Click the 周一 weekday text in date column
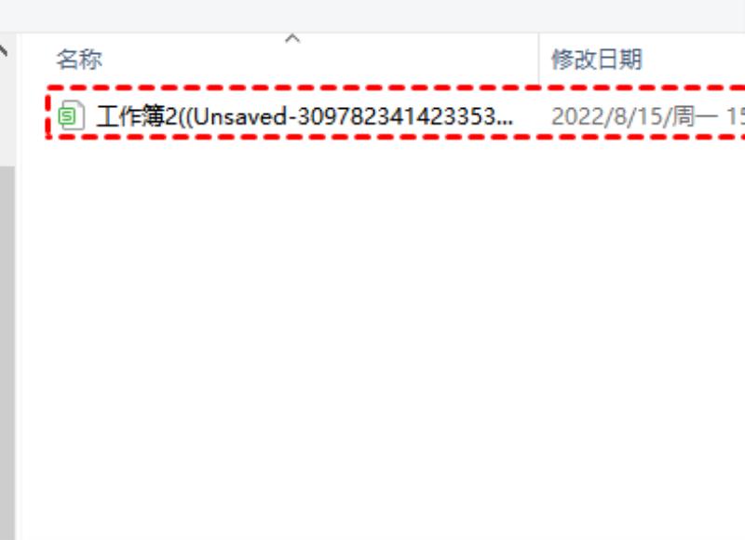 (695, 115)
